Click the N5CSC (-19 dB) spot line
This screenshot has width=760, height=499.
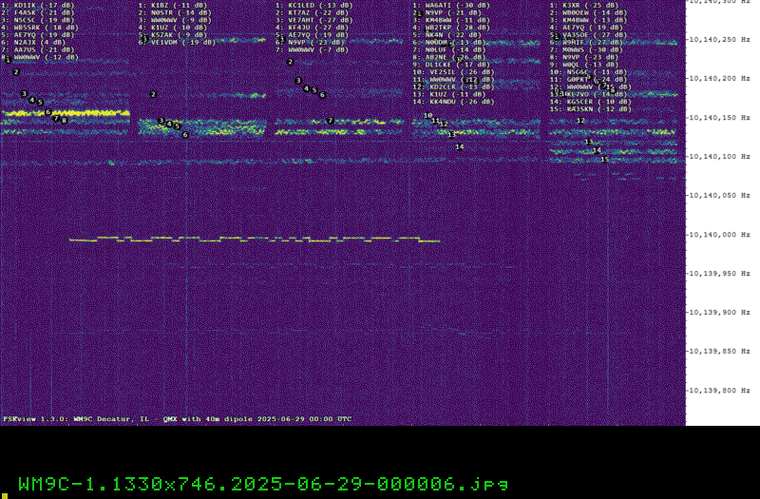[38, 20]
